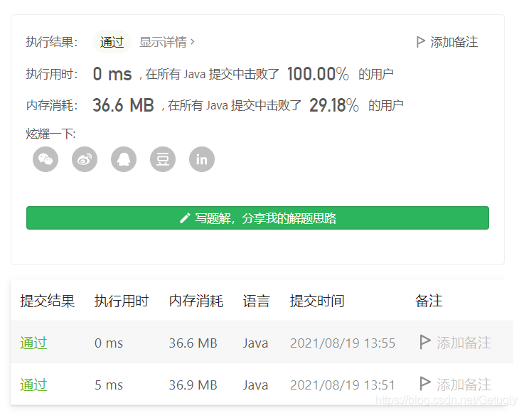Screen dimensions: 524x413
Task: Click the flag icon beside top 添加备注
Action: pos(420,42)
